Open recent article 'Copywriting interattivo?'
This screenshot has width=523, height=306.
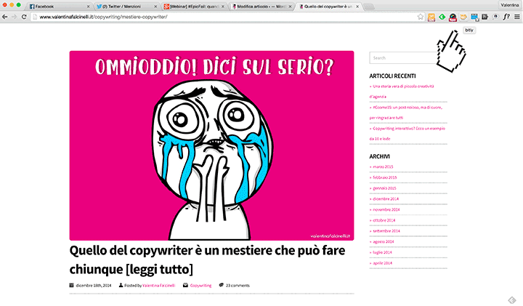click(408, 134)
